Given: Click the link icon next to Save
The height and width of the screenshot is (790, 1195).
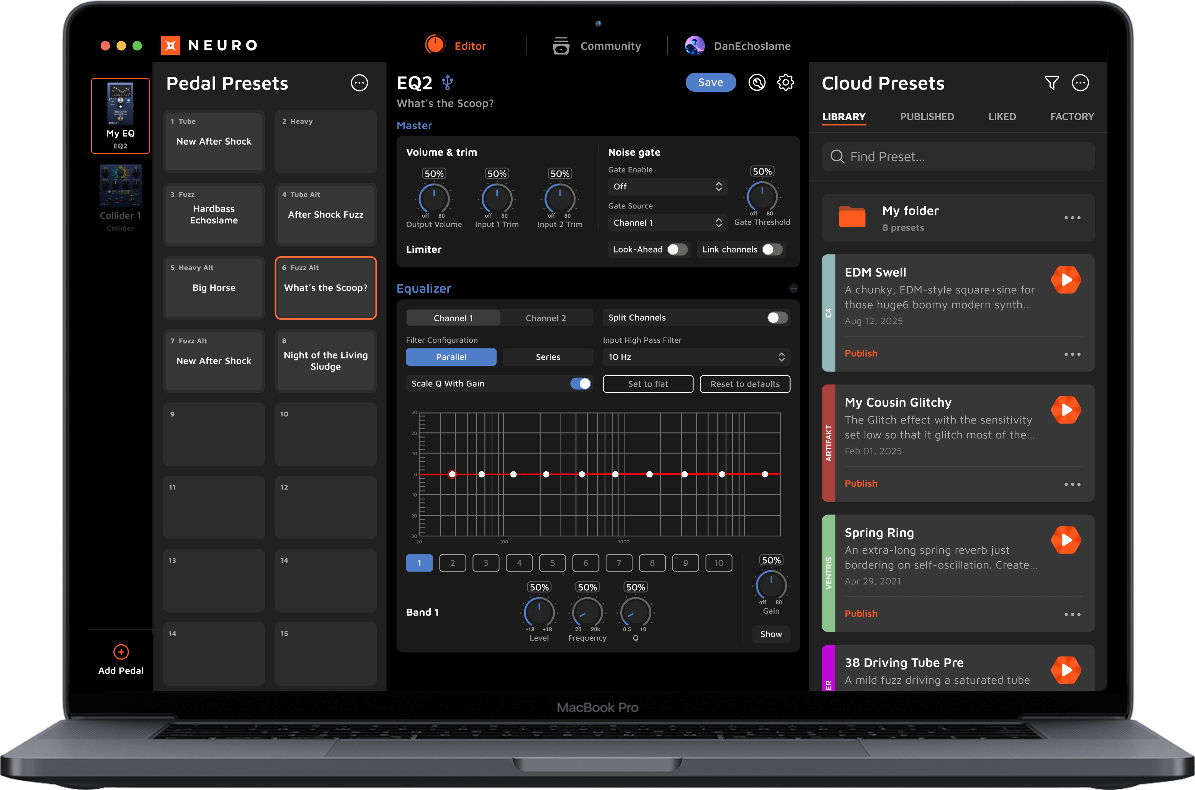Looking at the screenshot, I should (x=756, y=82).
